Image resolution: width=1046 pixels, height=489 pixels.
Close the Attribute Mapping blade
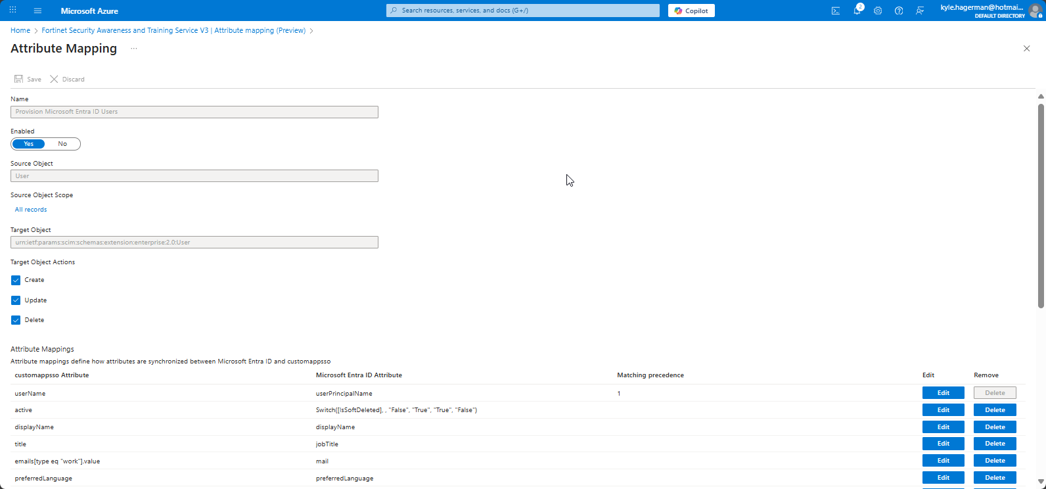tap(1027, 49)
